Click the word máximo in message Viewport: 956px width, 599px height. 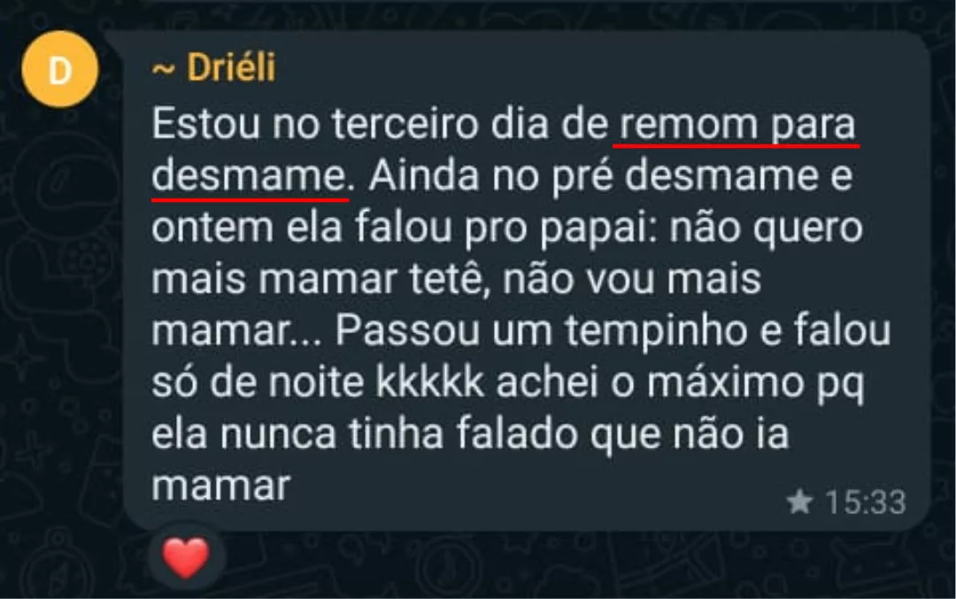pyautogui.click(x=725, y=384)
